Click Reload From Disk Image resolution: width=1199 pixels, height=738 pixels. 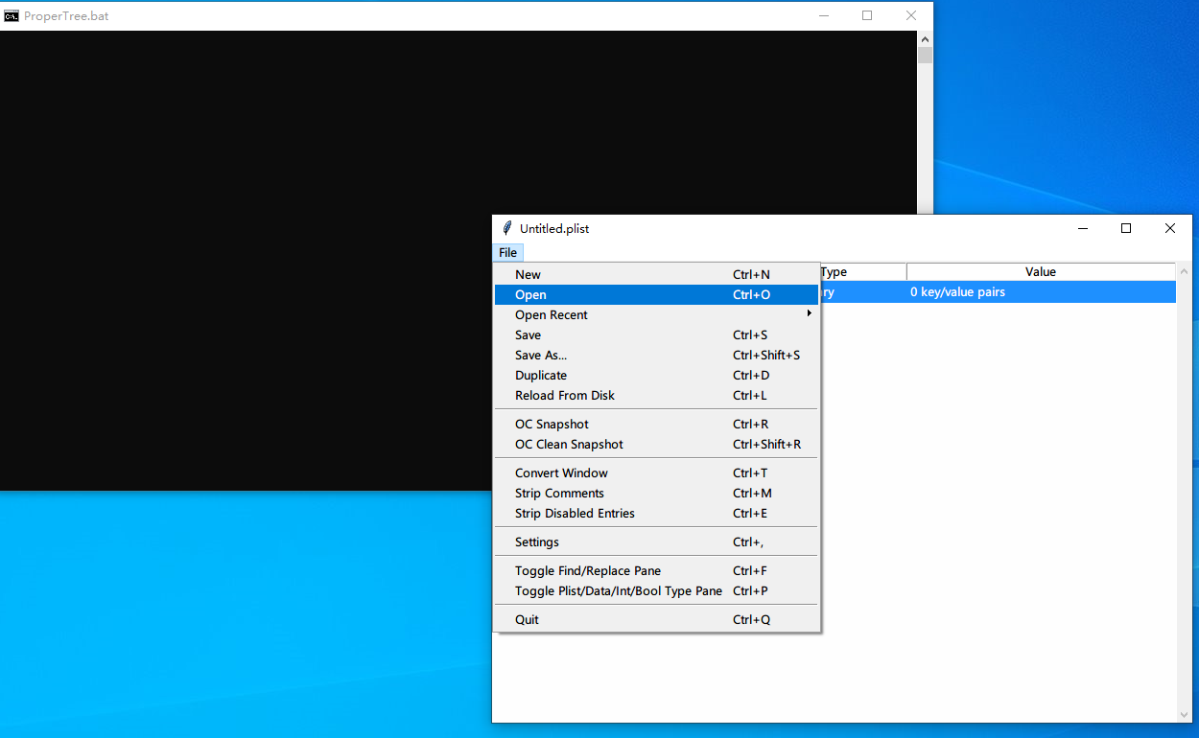tap(565, 396)
